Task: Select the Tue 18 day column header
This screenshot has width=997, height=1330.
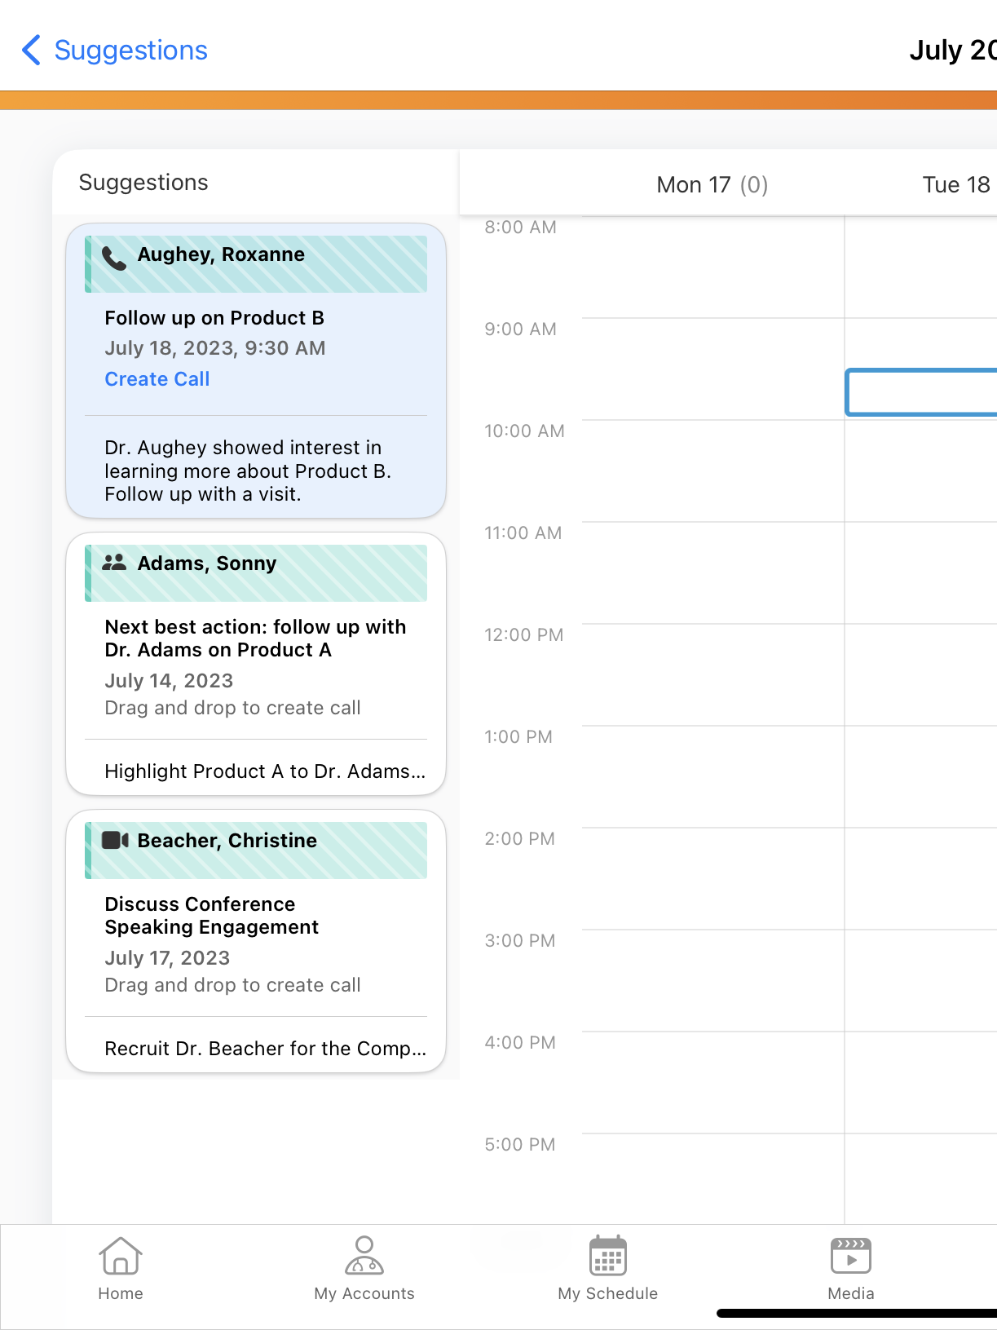Action: [955, 185]
